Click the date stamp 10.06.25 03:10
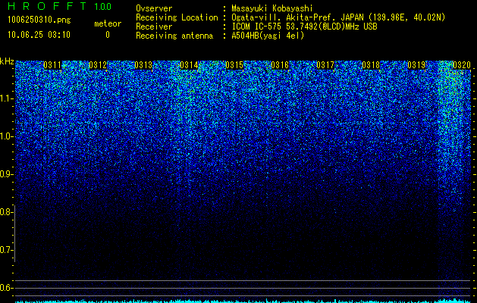The image size is (477, 303). (x=39, y=35)
